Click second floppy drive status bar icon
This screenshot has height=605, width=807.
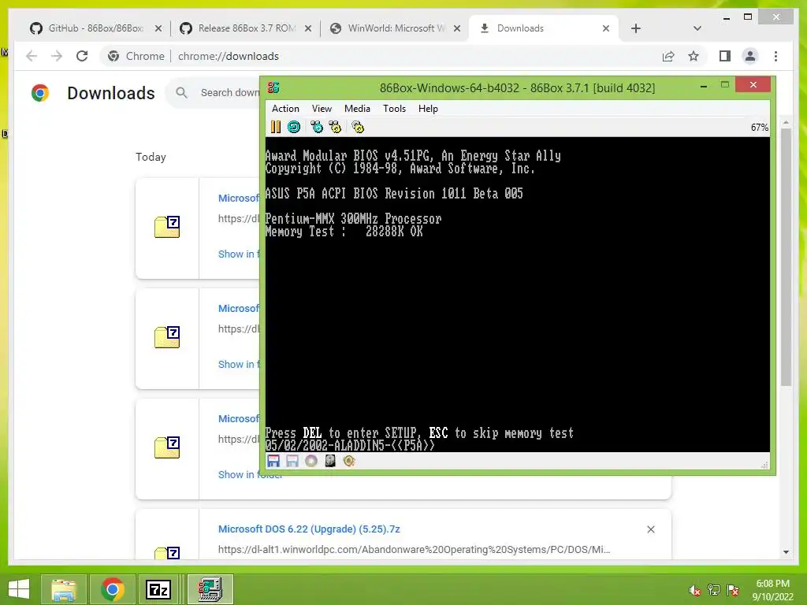tap(292, 461)
